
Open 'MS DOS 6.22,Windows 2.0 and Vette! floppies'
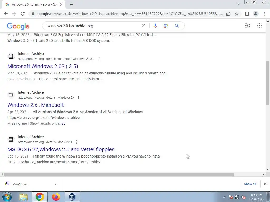point(61,149)
